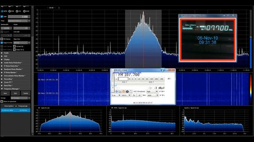Open the Group dropdown in Frequency Manager

(x=20, y=98)
